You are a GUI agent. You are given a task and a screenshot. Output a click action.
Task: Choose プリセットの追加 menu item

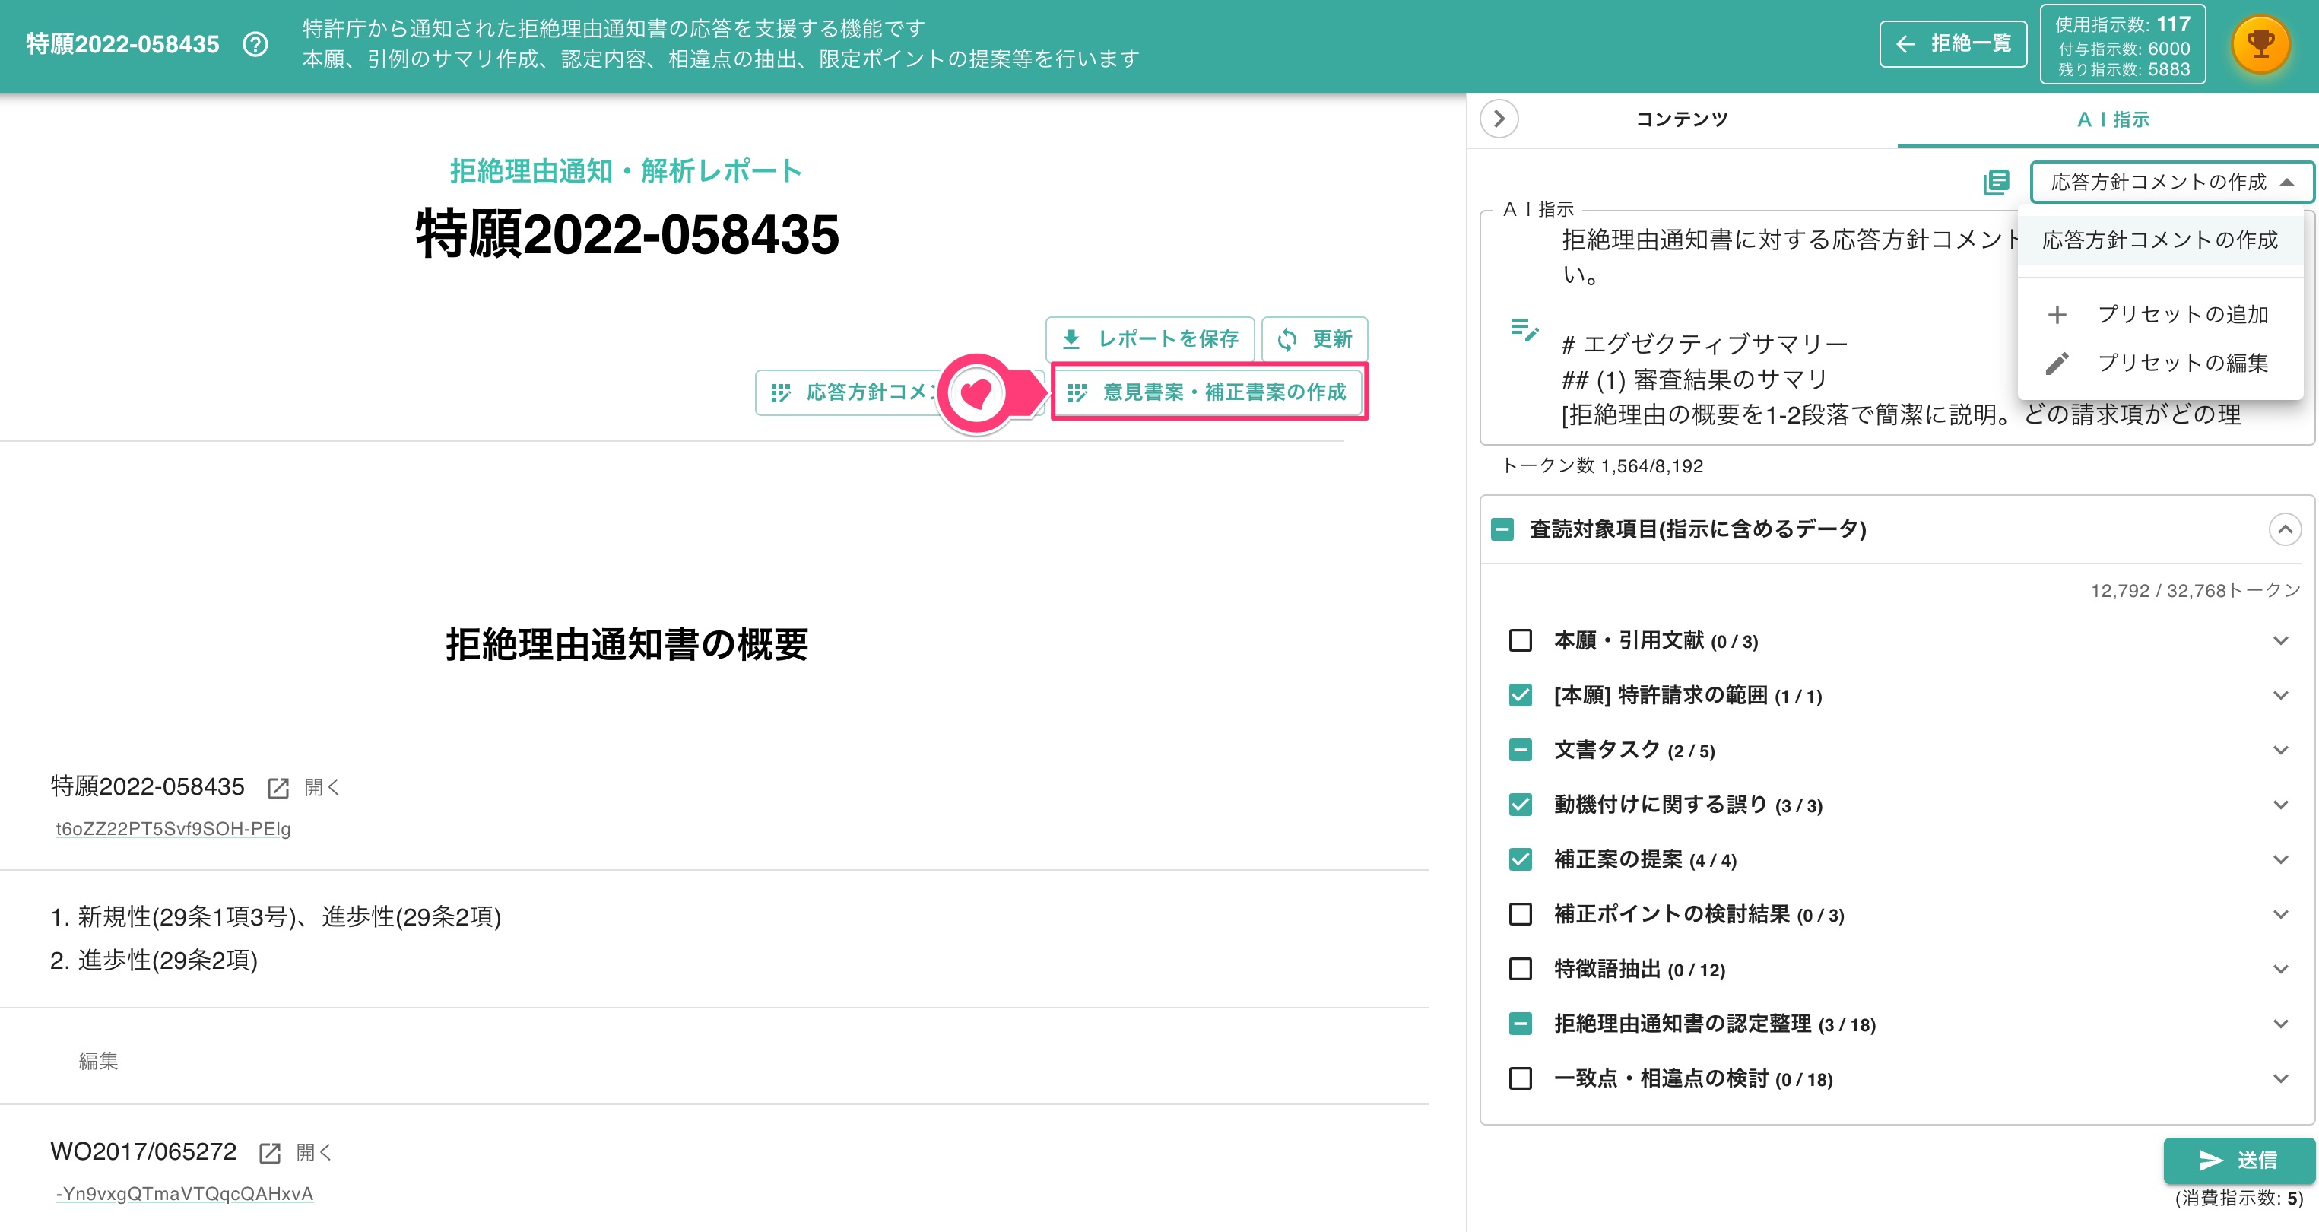2159,314
